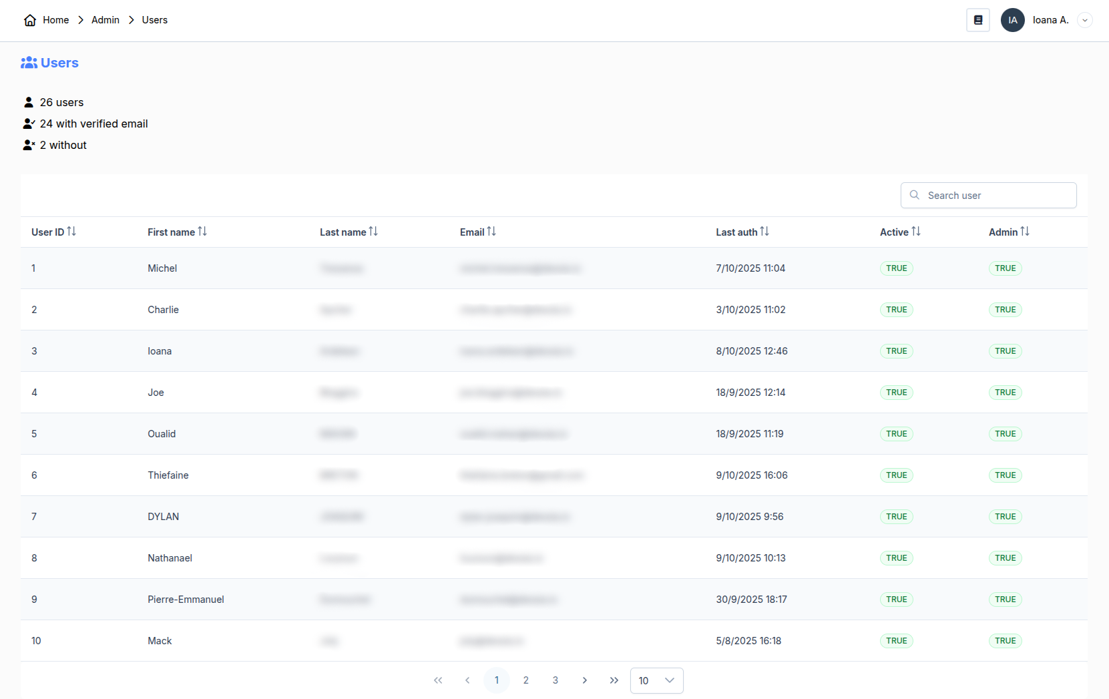1109x699 pixels.
Task: Focus the Search user field
Action: (x=988, y=196)
